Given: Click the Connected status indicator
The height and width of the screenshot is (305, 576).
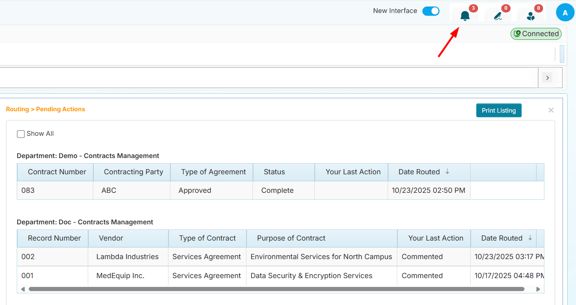Looking at the screenshot, I should [x=536, y=33].
